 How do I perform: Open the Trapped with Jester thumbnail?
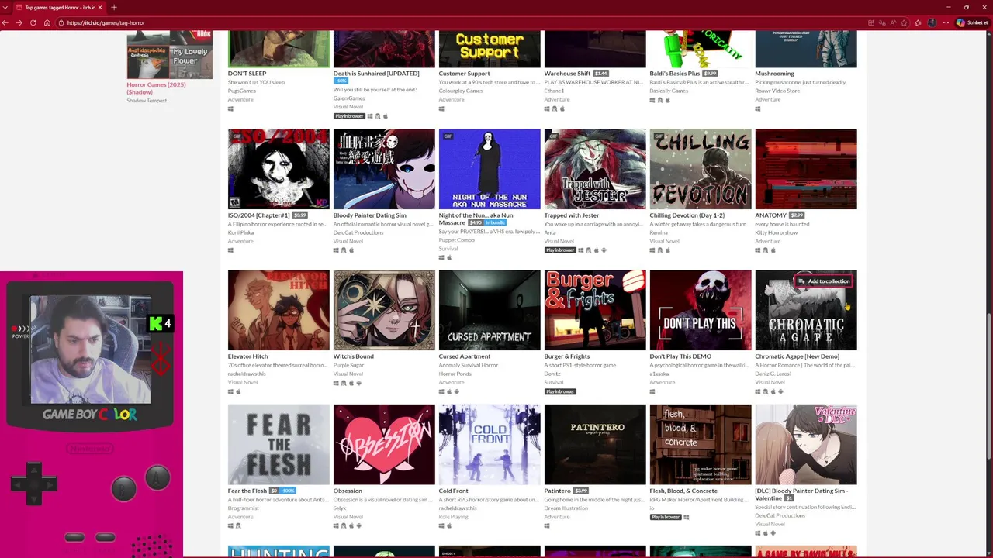coord(595,169)
